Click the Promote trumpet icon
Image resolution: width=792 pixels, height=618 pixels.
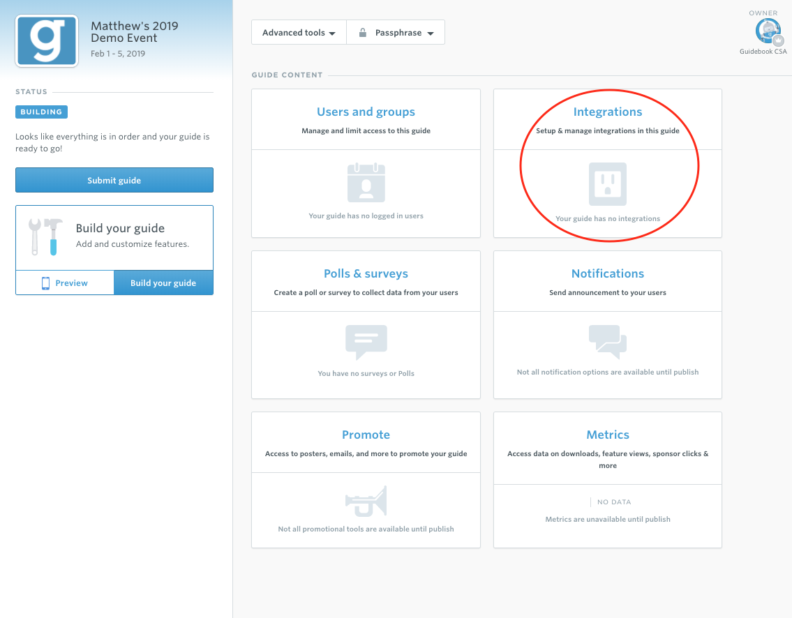(366, 502)
